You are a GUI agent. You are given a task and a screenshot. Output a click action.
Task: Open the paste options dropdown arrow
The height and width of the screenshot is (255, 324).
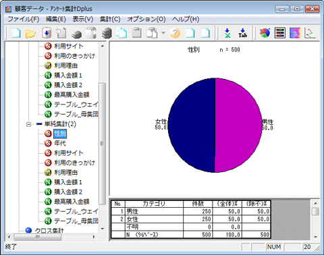coord(163,33)
